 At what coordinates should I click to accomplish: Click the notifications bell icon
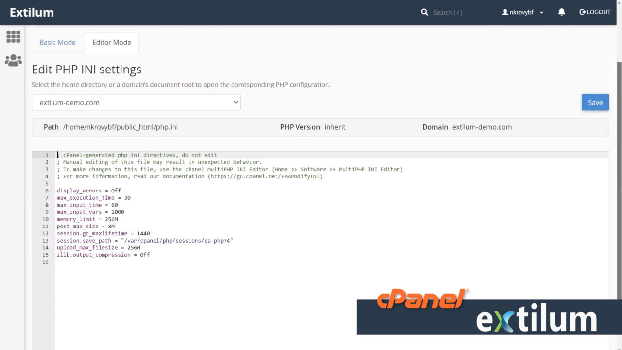562,12
